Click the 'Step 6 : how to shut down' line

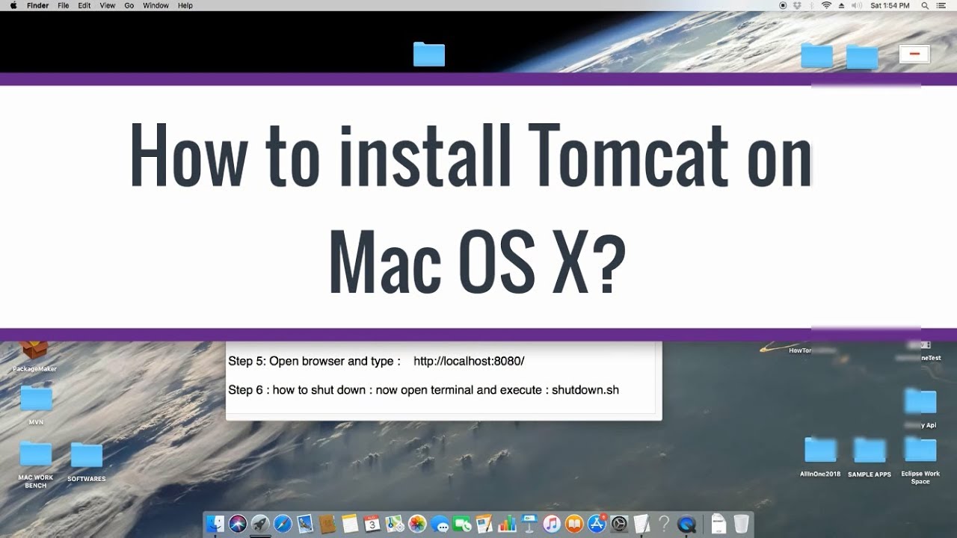(x=423, y=390)
